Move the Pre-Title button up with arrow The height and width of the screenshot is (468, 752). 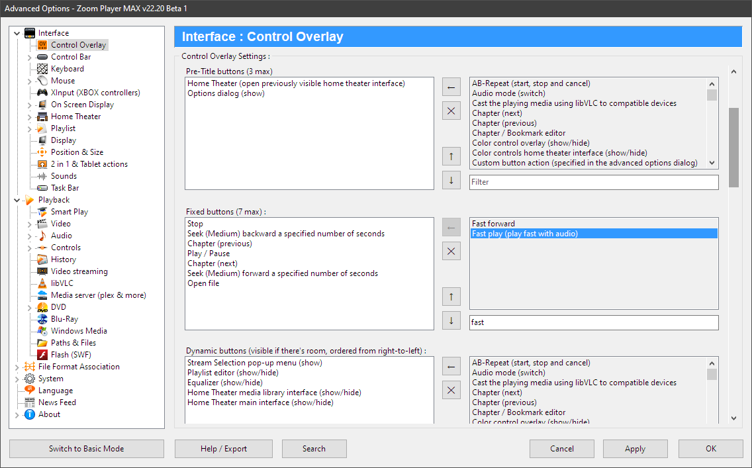point(451,156)
